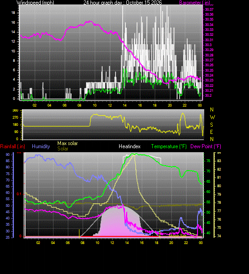Click barometer scale value 30.21

[209, 90]
